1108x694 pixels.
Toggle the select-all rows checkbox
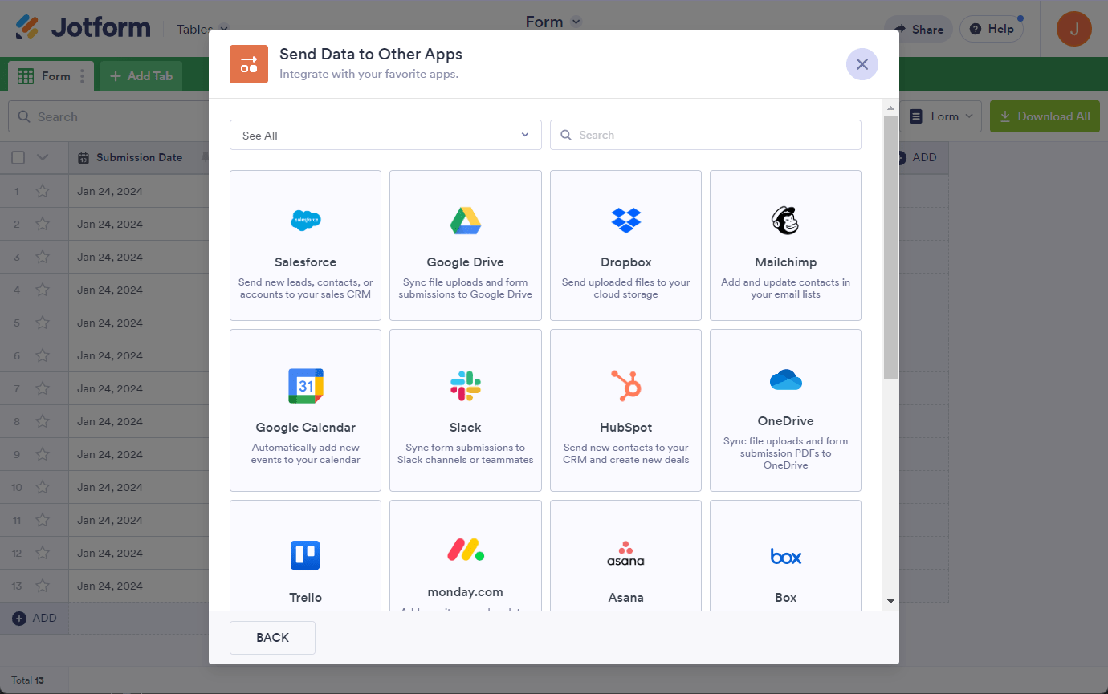click(18, 157)
